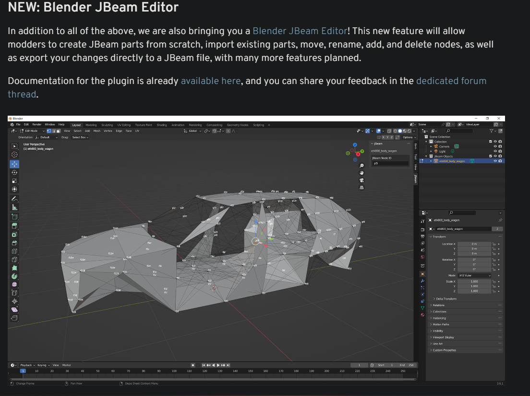The image size is (530, 396).
Task: Open the Mesh menu in viewport header
Action: point(96,131)
